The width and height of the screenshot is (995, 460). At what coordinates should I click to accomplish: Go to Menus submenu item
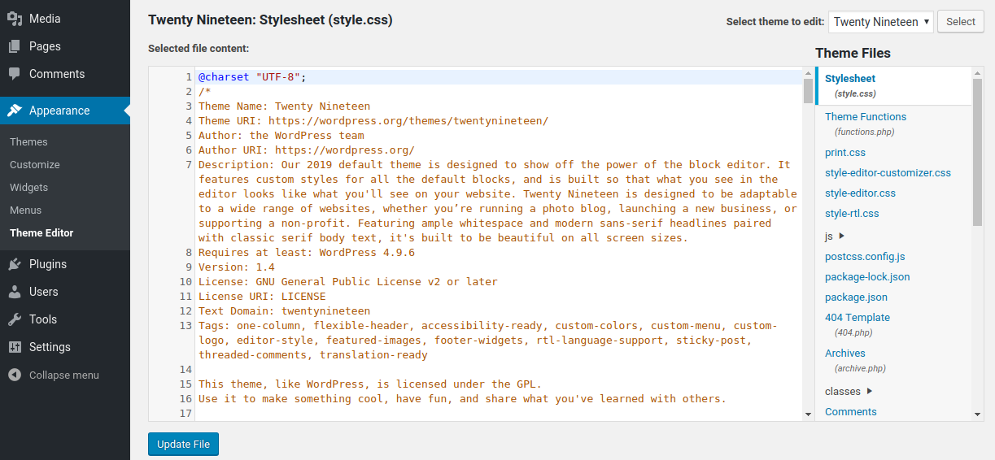click(25, 210)
